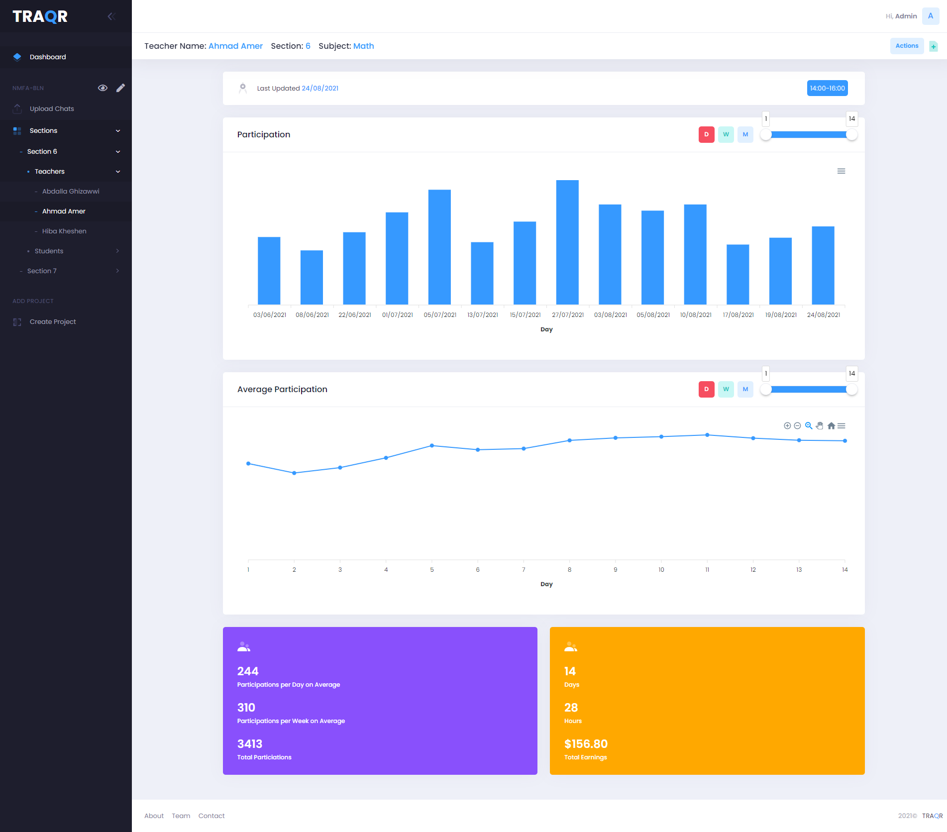Screen dimensions: 947x832
Task: Switch the Participation chart to Weekly view
Action: pyautogui.click(x=726, y=135)
